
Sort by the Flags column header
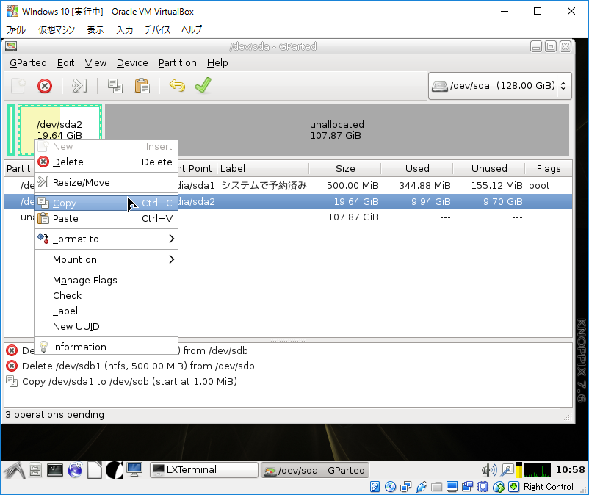(x=549, y=168)
